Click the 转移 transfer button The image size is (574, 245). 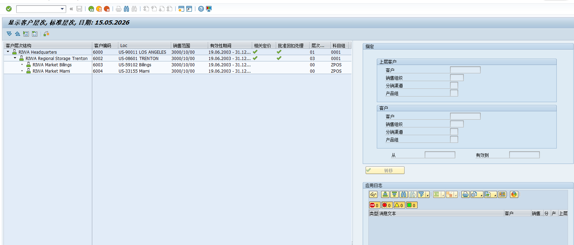385,170
